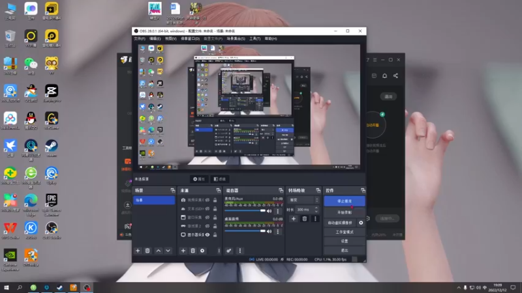Mute the 麦克风/Aux channel speaker icon
Viewport: 522px width, 293px height.
coord(269,211)
